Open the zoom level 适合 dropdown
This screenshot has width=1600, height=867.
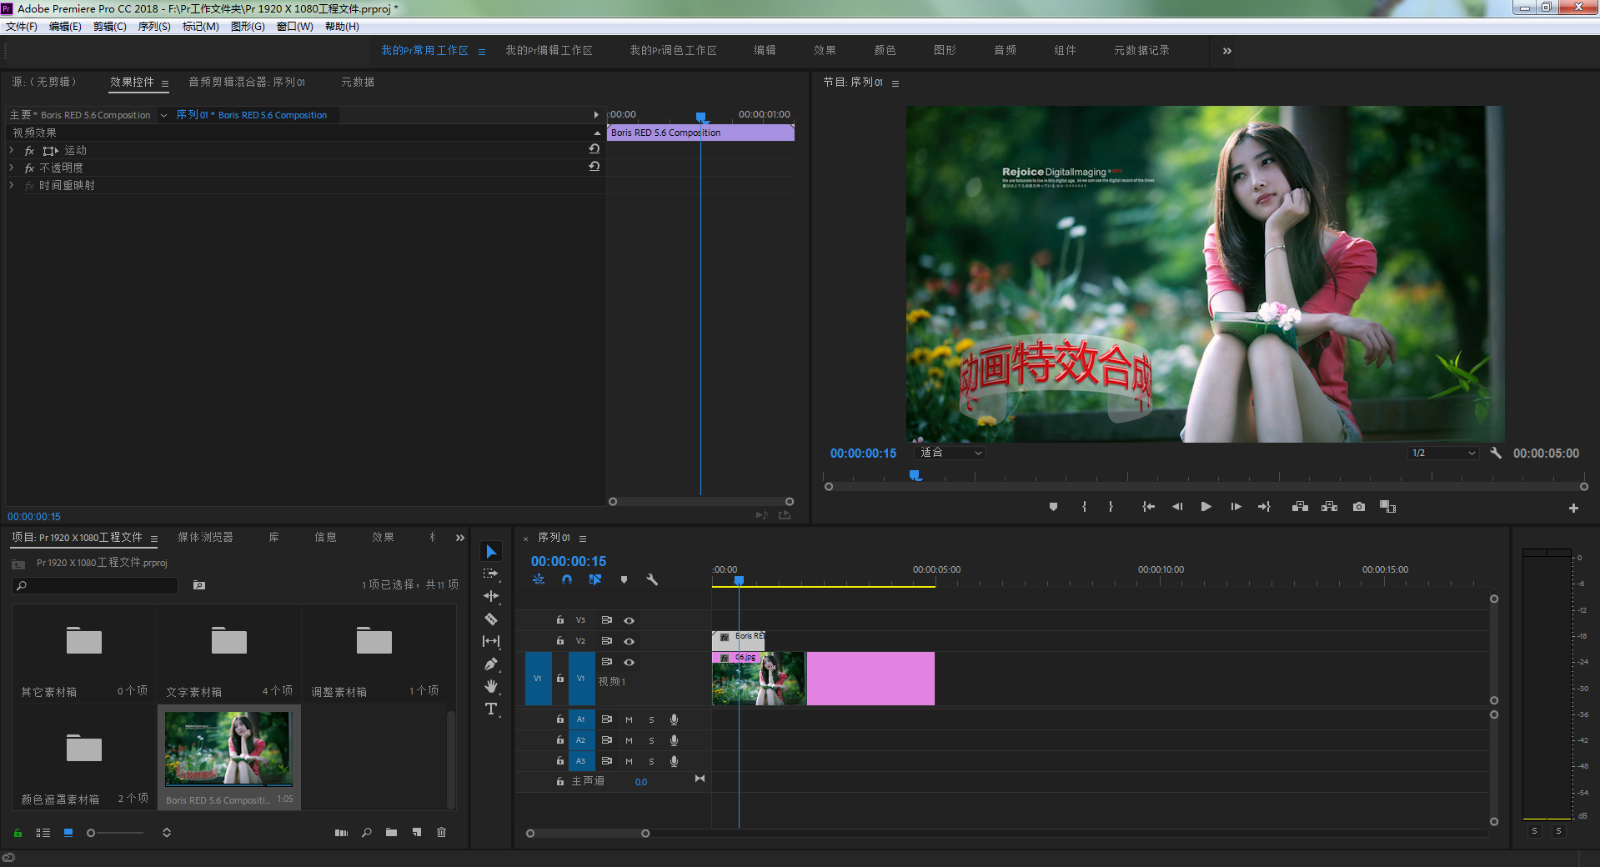tap(950, 453)
